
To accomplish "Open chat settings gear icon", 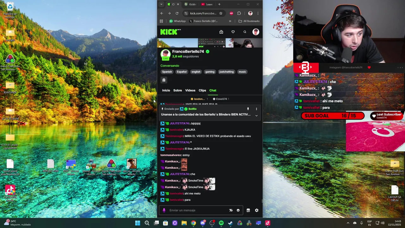I will click(x=257, y=210).
